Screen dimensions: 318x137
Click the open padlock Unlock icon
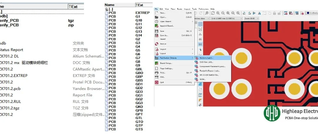point(279,13)
